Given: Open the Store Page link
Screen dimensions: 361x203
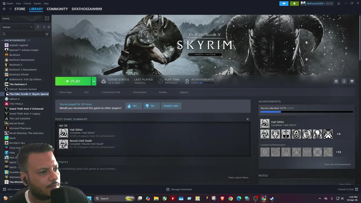Looking at the screenshot, I should (x=65, y=92).
